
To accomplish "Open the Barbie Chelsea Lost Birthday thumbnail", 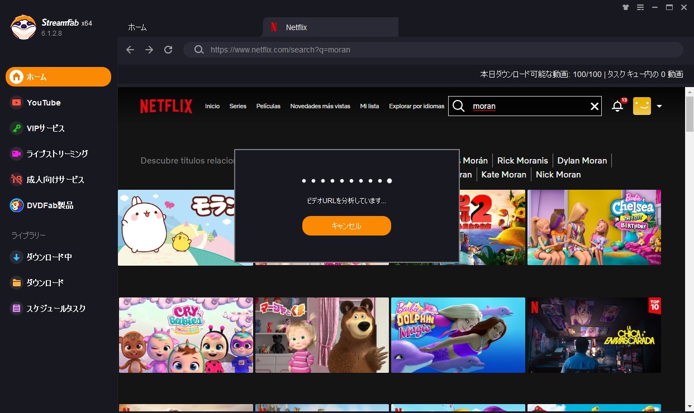I will (x=594, y=227).
